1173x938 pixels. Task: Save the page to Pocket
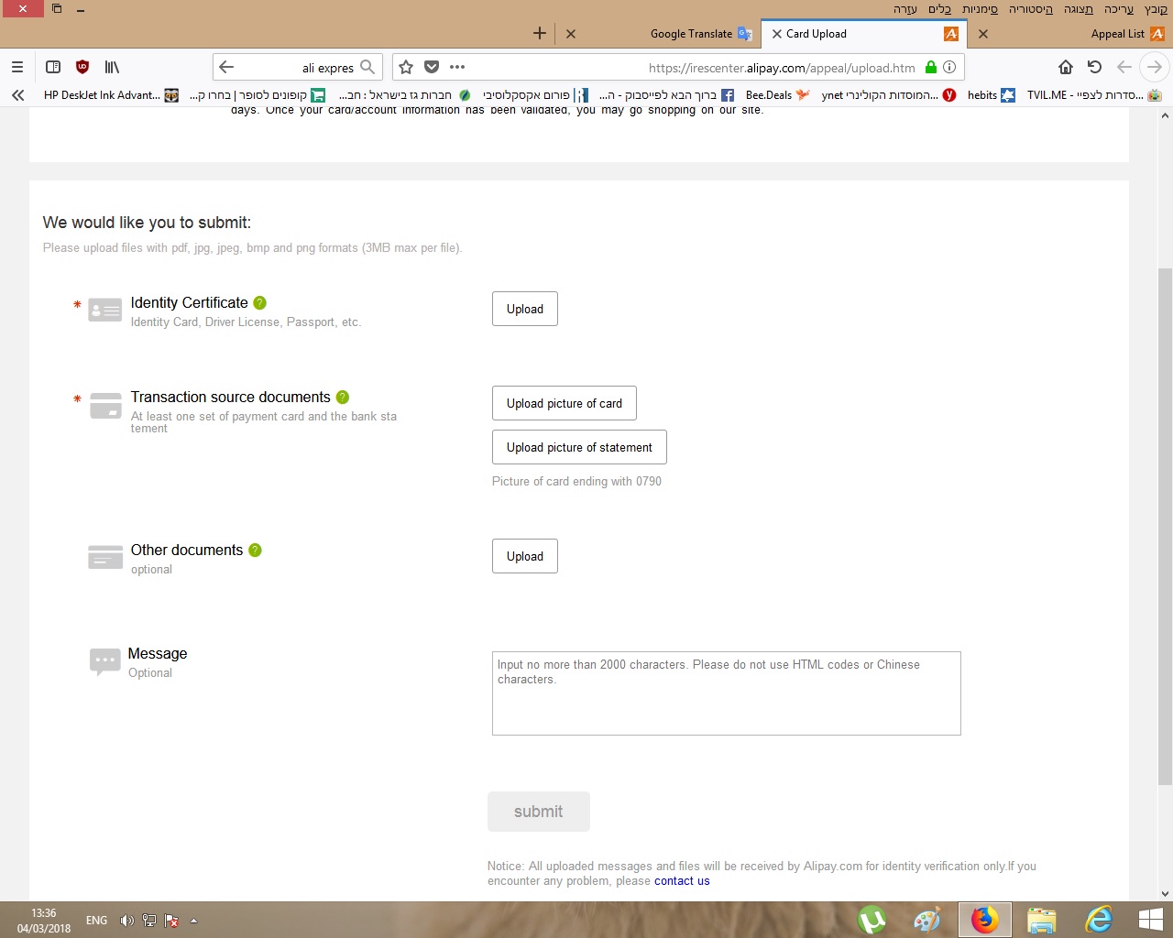click(432, 67)
